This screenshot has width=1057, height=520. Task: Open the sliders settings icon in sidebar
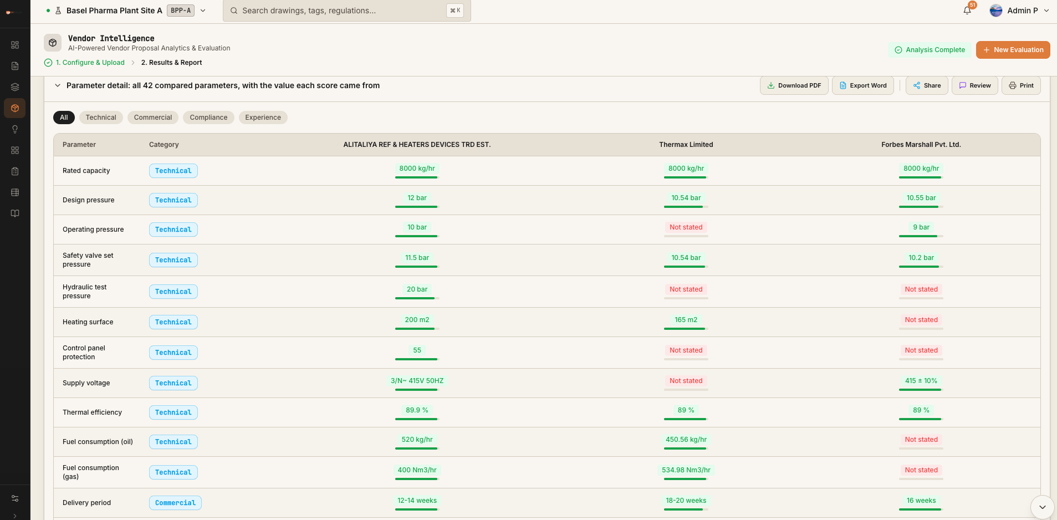tap(15, 498)
